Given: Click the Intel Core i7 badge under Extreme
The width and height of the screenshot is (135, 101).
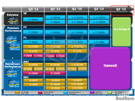Looking at the screenshot, I should coord(13,20).
